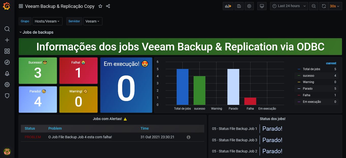Screen dimensions: 346x158
Task: Click dashboard title Veeam Backup & Replicação Copy
Action: (60, 6)
